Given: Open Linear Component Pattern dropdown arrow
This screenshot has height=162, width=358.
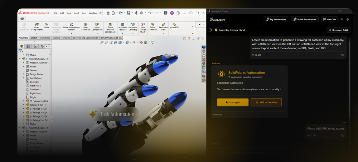Looking at the screenshot, I should [71, 33].
